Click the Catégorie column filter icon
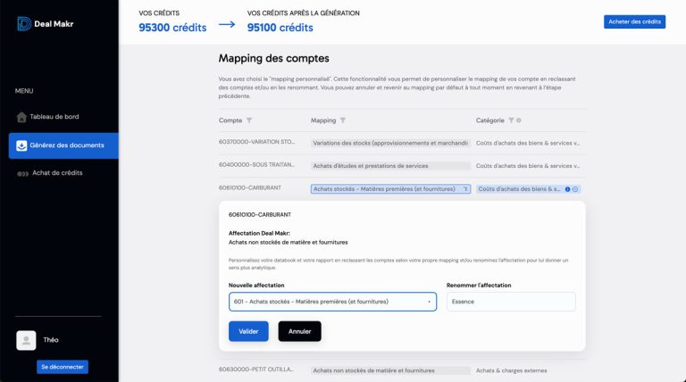The image size is (686, 382). tap(512, 120)
